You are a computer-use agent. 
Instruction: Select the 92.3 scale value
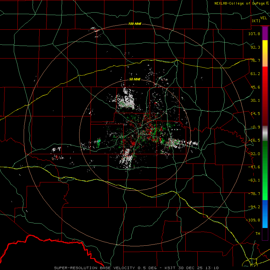255,47
